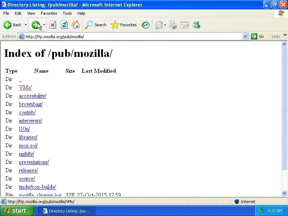
Task: Click the 'Size' column header text
Action: pos(70,71)
